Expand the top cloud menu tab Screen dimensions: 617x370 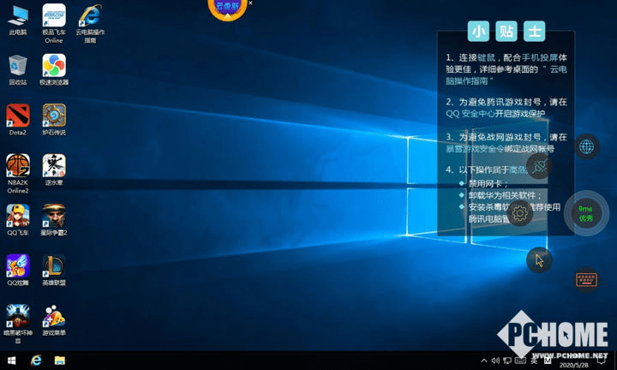point(227,7)
